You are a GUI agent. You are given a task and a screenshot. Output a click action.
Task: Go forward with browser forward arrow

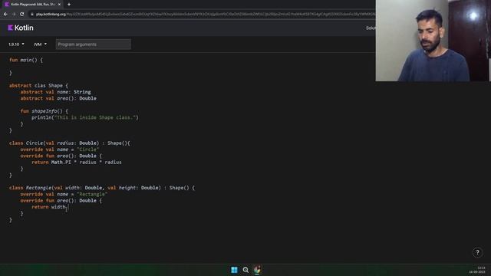click(x=14, y=14)
